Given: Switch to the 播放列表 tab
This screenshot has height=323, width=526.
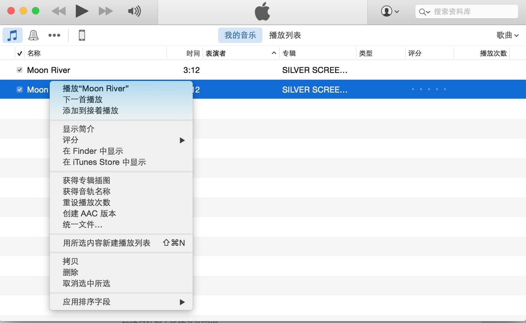Looking at the screenshot, I should (x=285, y=35).
